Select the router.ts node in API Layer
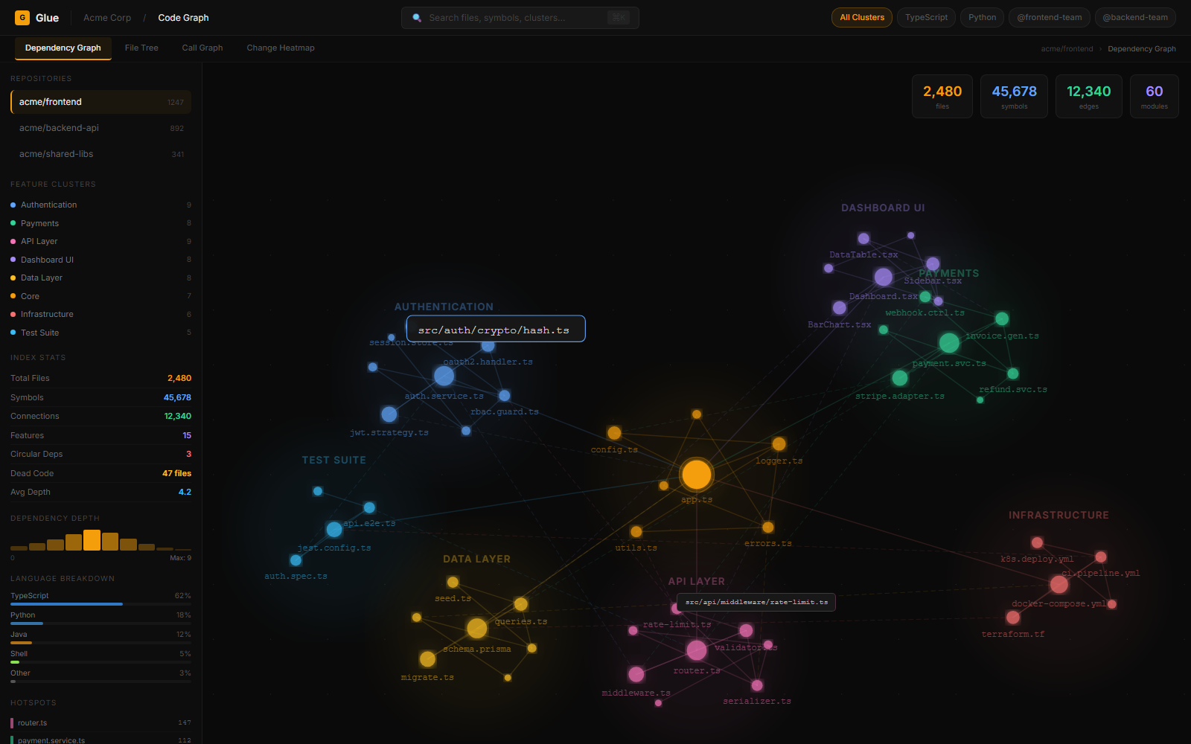This screenshot has width=1191, height=744. pyautogui.click(x=696, y=650)
